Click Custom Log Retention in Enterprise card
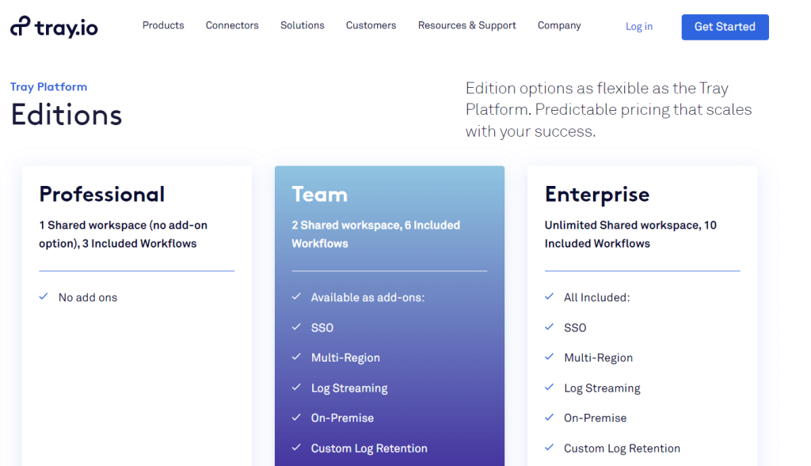Image resolution: width=811 pixels, height=466 pixels. click(x=623, y=449)
